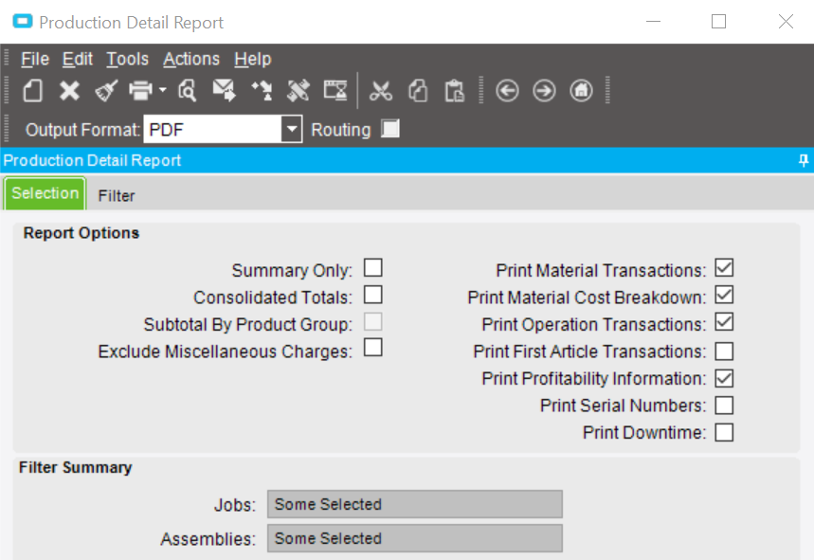Click the Clear broom toolbar icon
The height and width of the screenshot is (560, 814).
106,91
